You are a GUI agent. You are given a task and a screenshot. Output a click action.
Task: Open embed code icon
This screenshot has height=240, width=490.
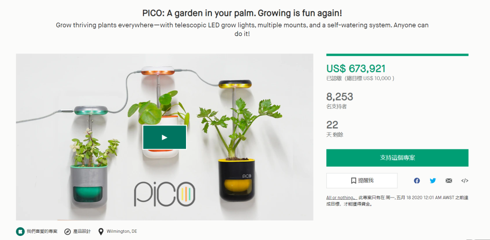pyautogui.click(x=465, y=181)
